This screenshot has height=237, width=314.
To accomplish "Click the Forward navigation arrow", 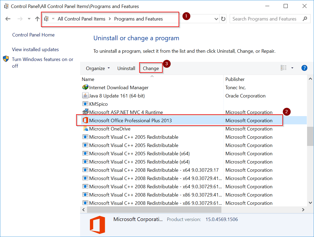I will coord(20,19).
